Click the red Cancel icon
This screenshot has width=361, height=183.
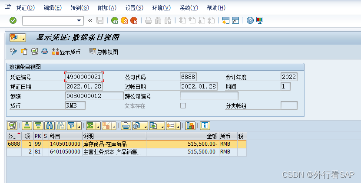pyautogui.click(x=134, y=20)
